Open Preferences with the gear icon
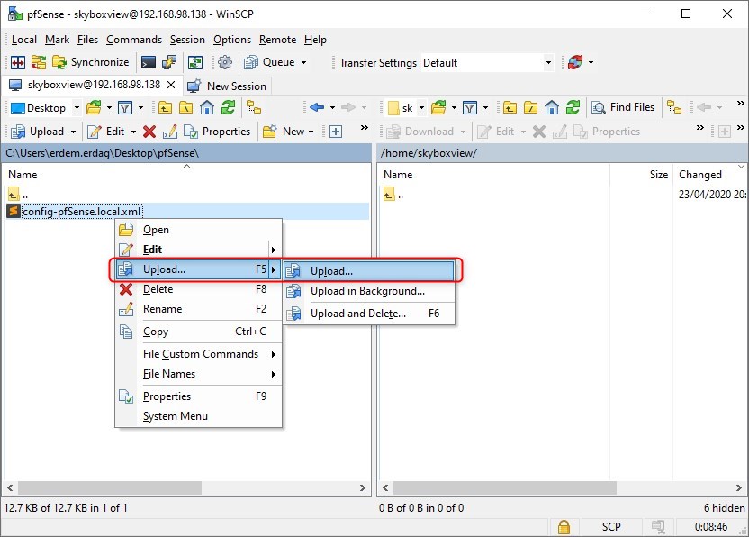This screenshot has height=537, width=749. (x=225, y=62)
